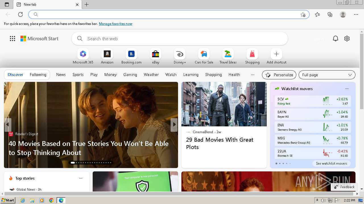The height and width of the screenshot is (204, 364).
Task: Open the Microsoft apps grid launcher
Action: tap(13, 39)
